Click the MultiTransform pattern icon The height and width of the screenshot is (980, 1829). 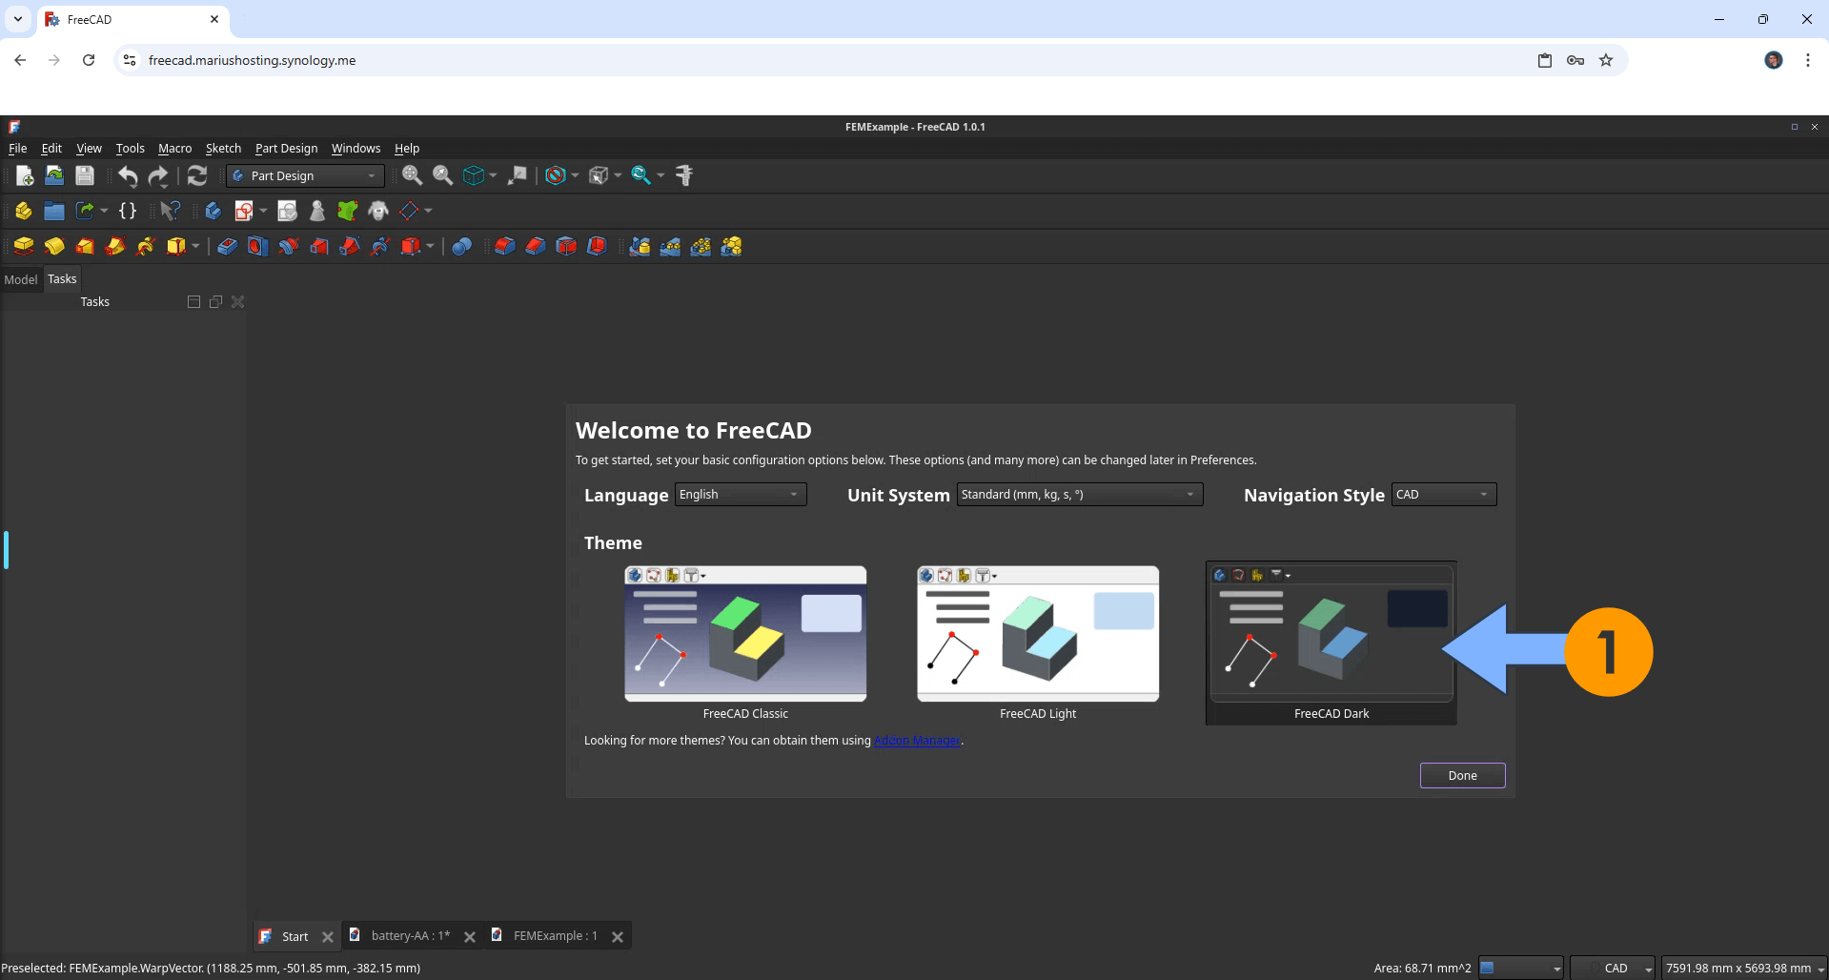tap(731, 247)
